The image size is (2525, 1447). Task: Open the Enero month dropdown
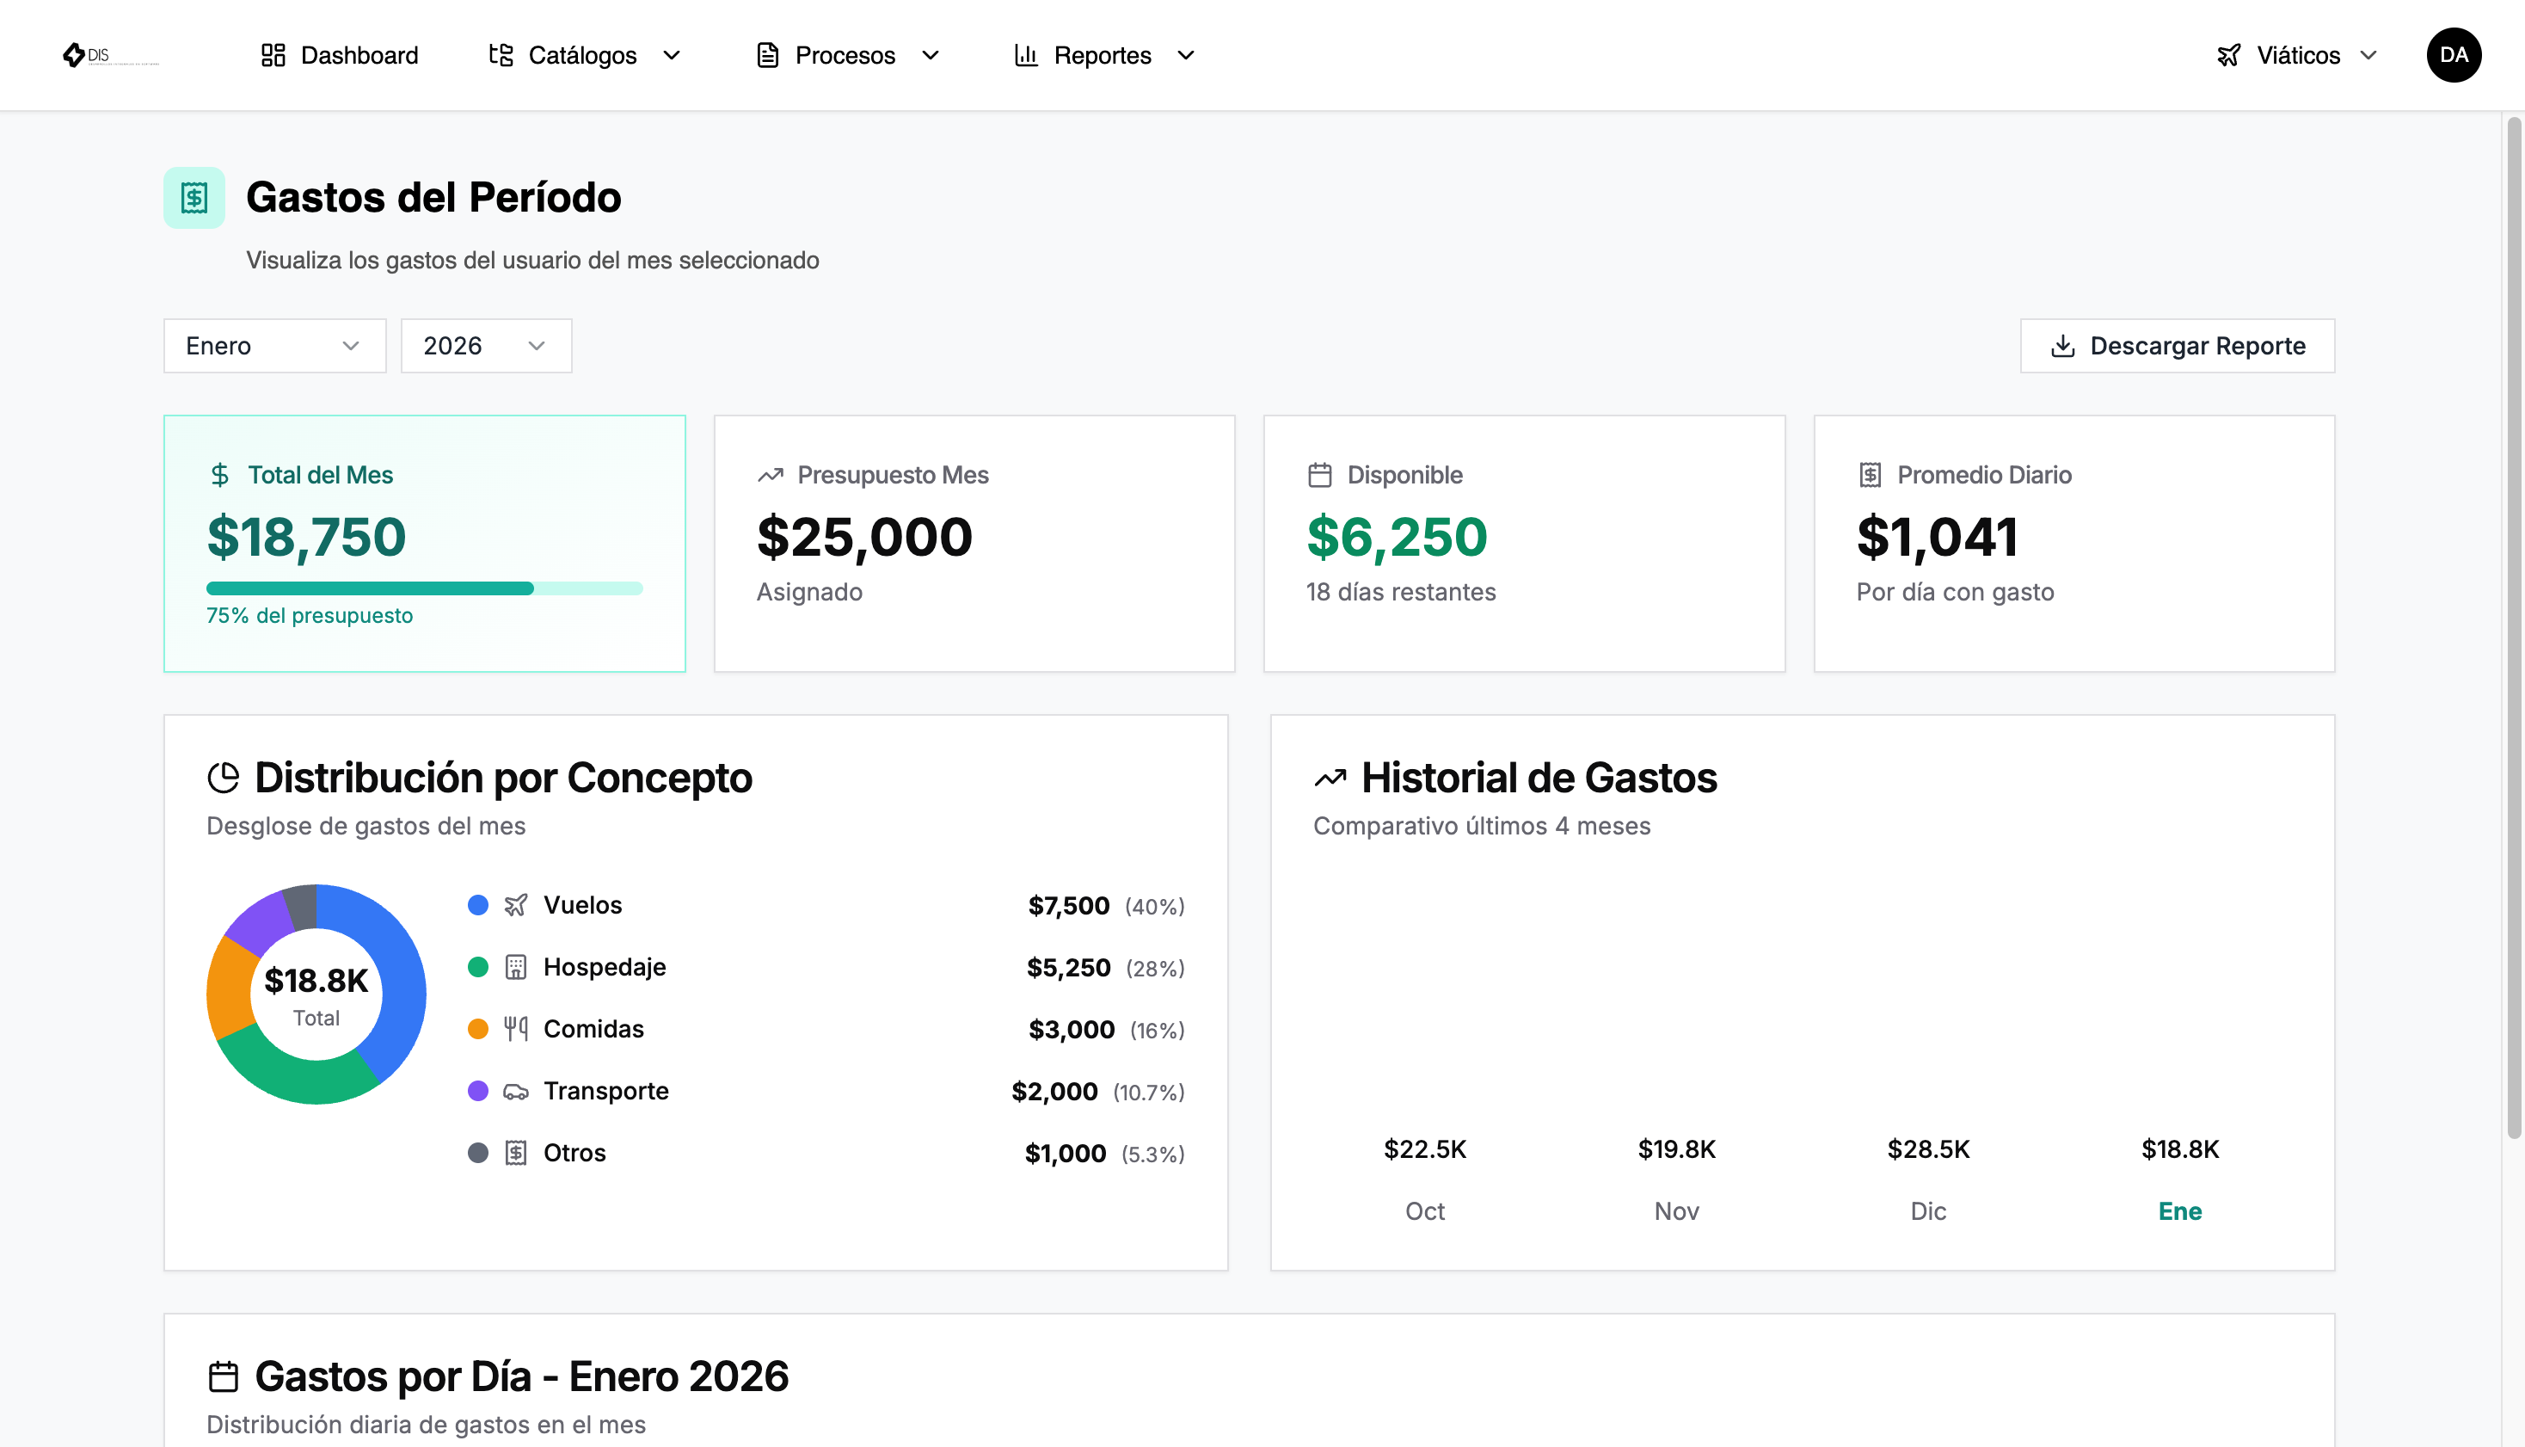[x=275, y=346]
